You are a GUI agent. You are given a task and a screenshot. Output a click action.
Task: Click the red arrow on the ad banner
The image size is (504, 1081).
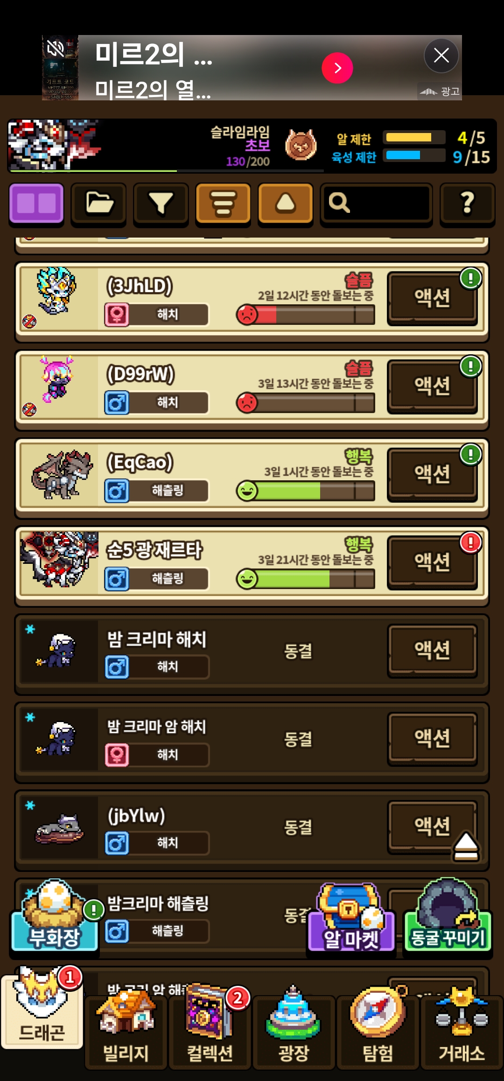337,68
